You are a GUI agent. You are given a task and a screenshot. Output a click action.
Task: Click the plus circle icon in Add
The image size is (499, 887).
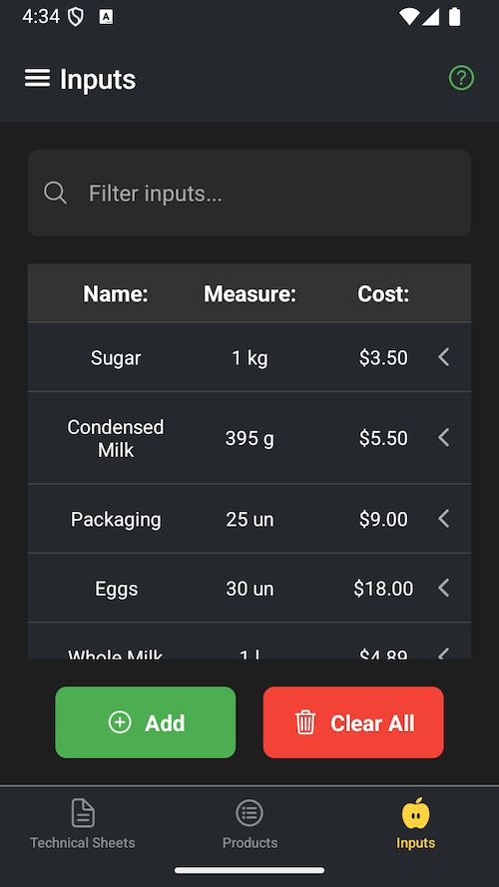coord(120,722)
